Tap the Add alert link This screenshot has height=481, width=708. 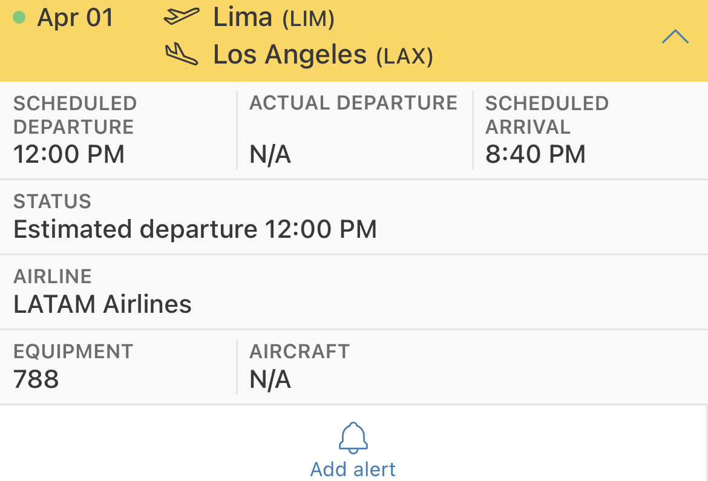[353, 469]
